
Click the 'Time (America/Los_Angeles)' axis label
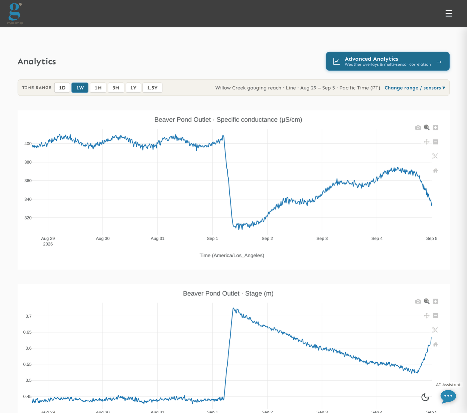point(232,256)
